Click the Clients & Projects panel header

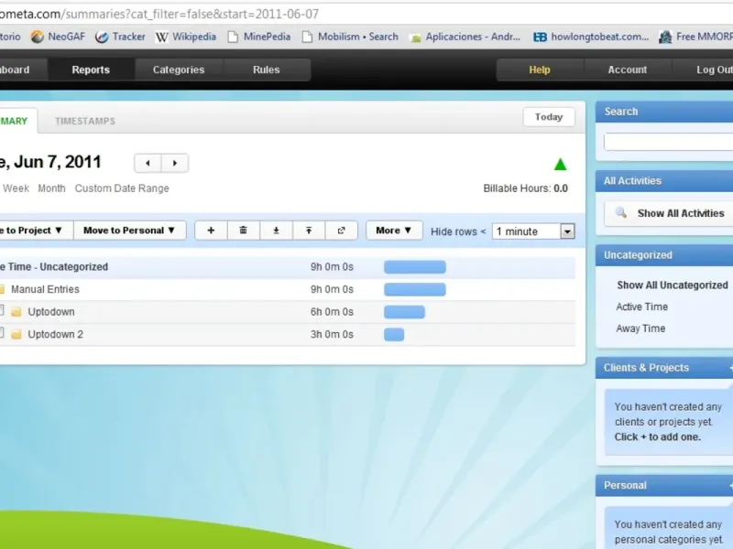click(664, 368)
